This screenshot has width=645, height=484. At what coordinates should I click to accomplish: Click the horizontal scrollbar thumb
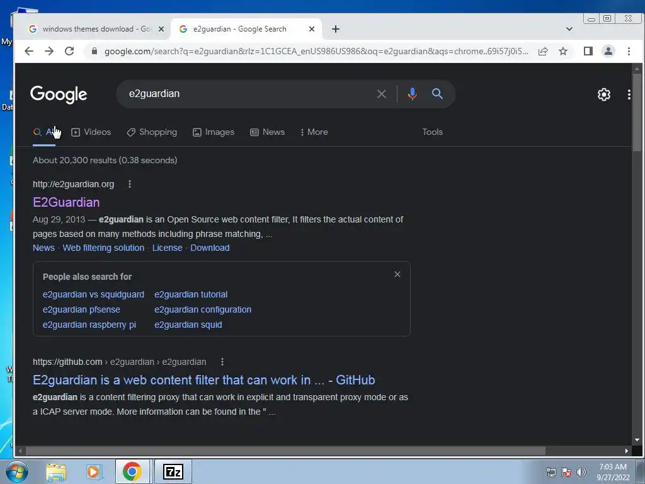pos(285,451)
